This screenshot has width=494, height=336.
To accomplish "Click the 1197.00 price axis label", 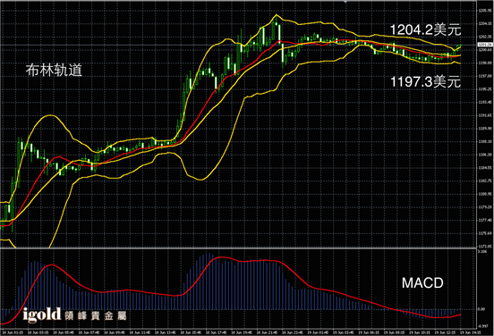I will coord(485,76).
